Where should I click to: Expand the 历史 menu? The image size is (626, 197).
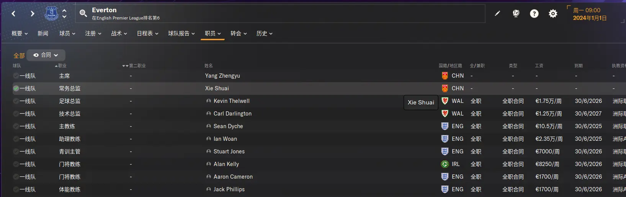[x=265, y=34]
